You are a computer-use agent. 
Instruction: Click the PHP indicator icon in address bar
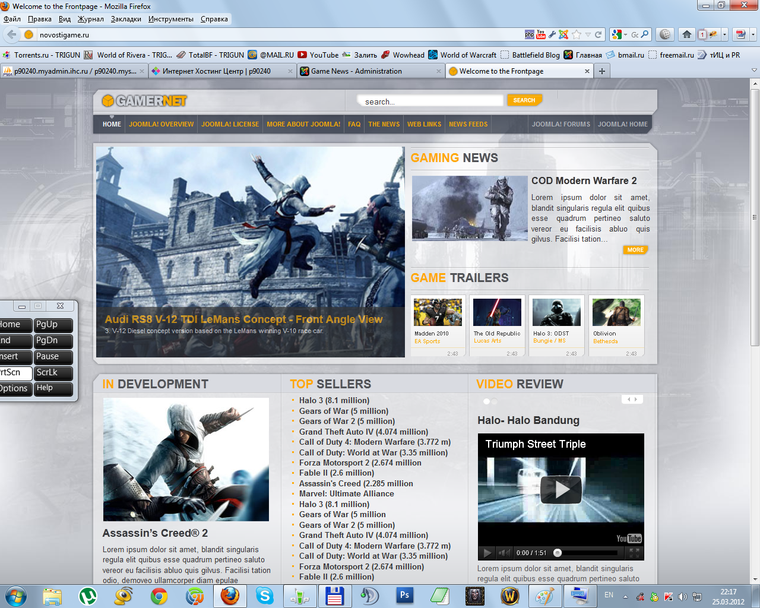(x=530, y=34)
